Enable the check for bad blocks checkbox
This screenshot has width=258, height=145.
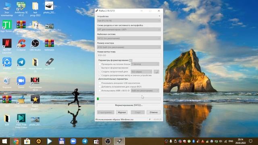coord(100,64)
